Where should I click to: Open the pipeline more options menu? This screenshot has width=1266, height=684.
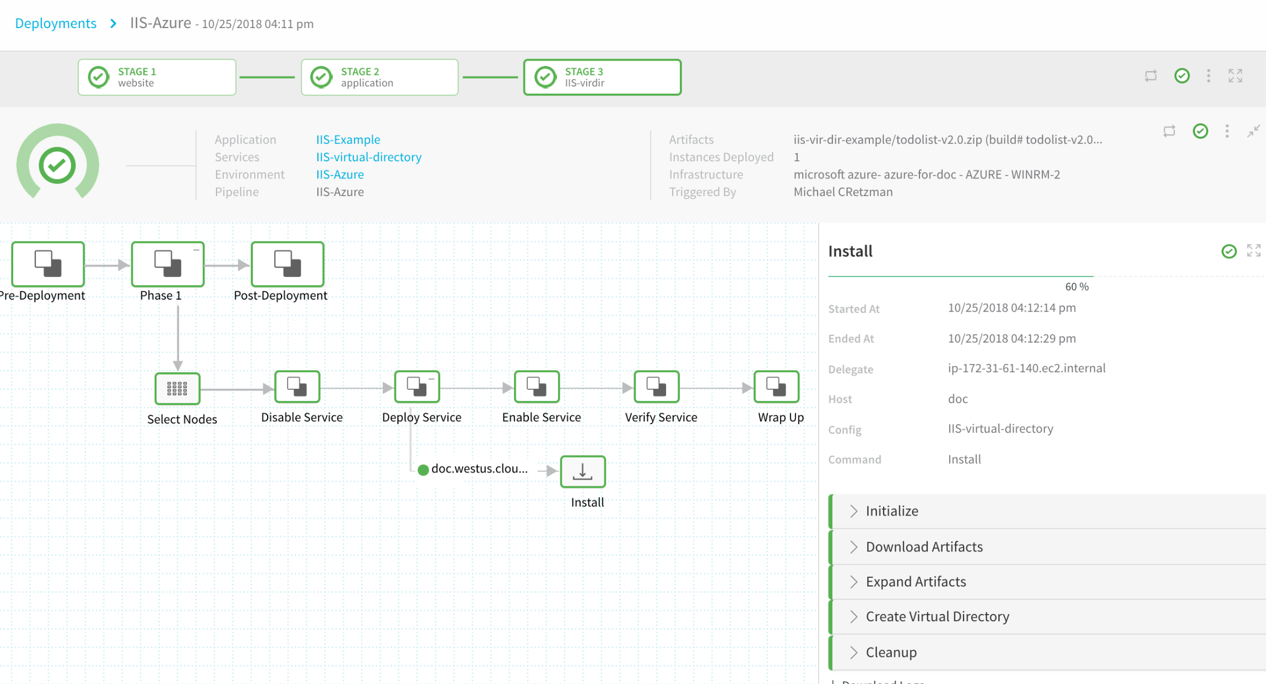pos(1209,76)
